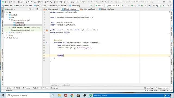
Task: Expand the res folder
Action: 7,35
